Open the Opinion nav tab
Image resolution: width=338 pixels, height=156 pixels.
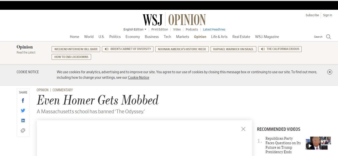[200, 37]
